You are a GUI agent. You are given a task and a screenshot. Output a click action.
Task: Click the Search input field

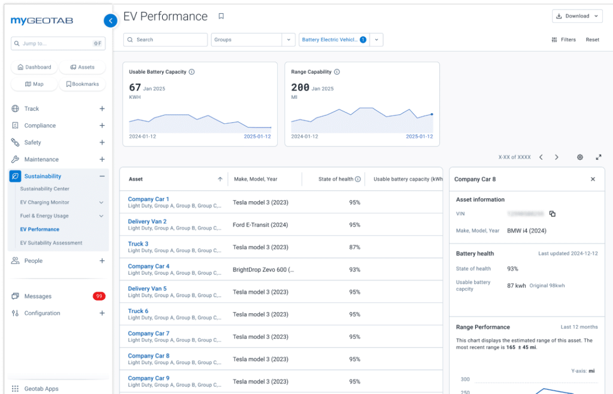pos(166,40)
